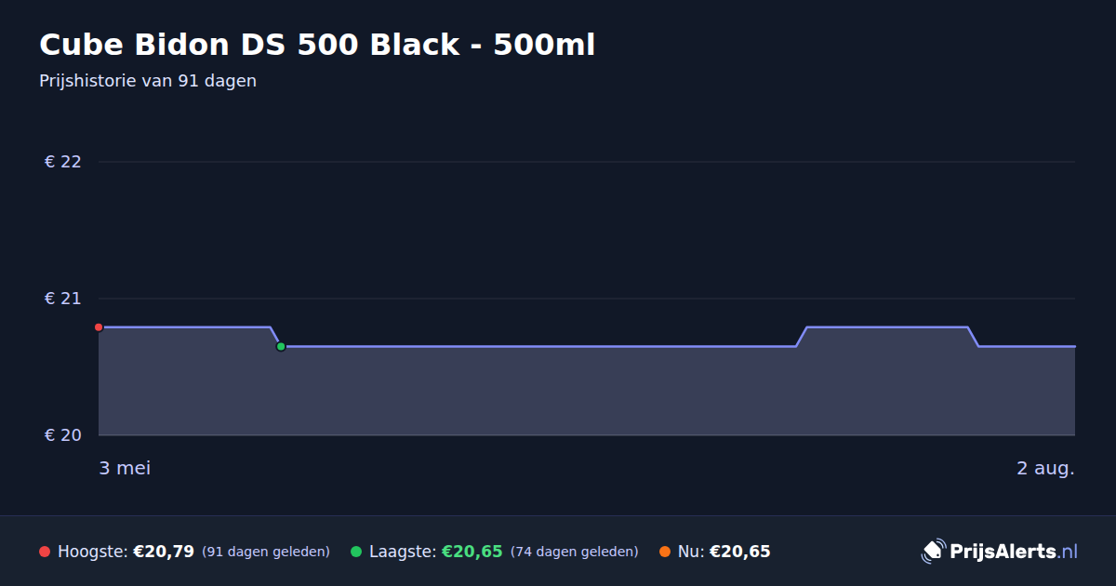Click the € 22 axis label
The width and height of the screenshot is (1116, 586).
click(x=63, y=162)
